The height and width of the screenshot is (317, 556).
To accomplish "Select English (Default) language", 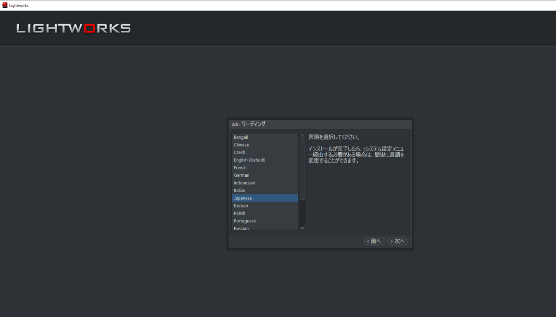I will tap(265, 160).
